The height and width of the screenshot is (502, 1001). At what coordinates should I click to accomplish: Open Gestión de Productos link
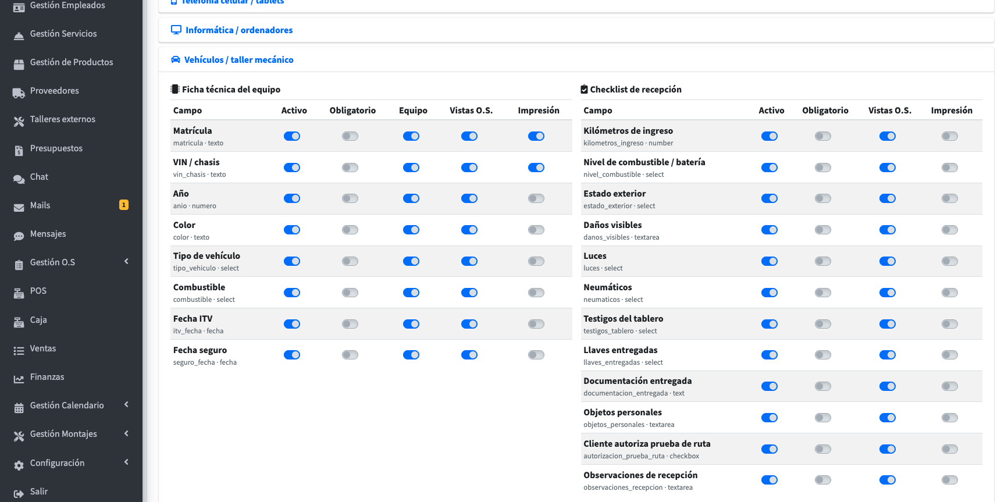(72, 62)
